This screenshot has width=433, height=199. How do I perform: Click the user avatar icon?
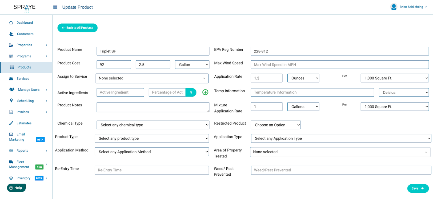(x=394, y=7)
